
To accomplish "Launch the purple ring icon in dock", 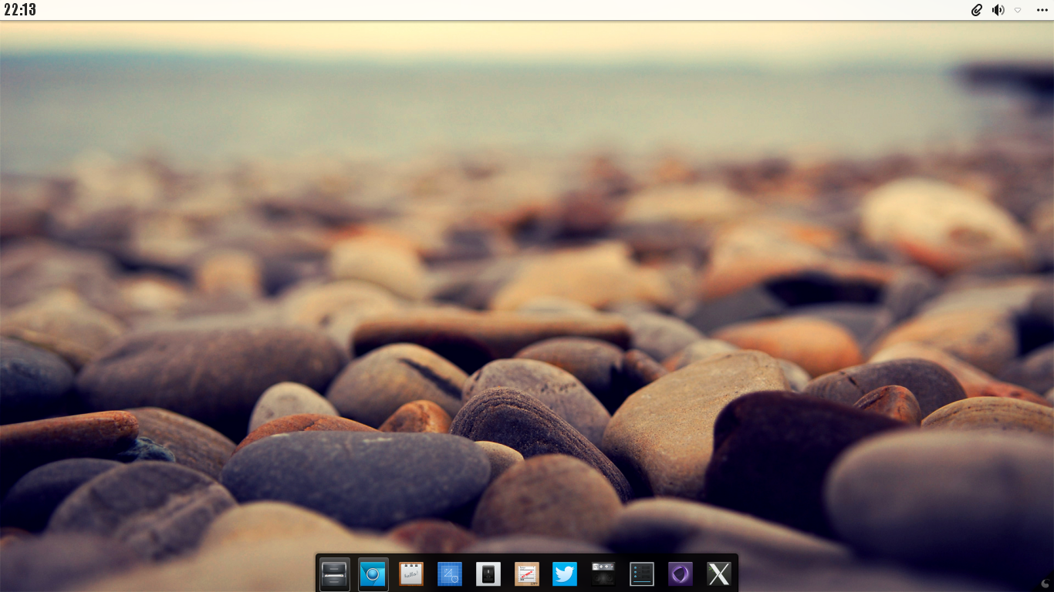I will 681,573.
